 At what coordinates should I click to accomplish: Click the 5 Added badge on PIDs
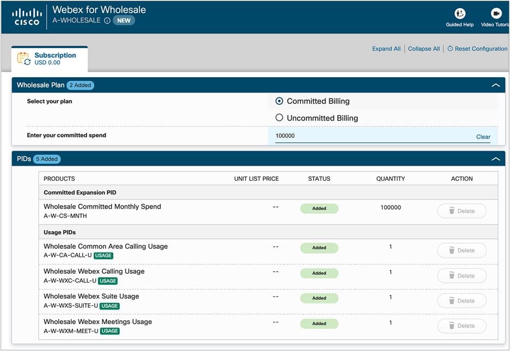(x=47, y=159)
